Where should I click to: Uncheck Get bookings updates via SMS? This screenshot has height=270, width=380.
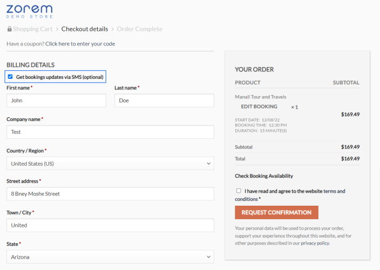[x=10, y=77]
